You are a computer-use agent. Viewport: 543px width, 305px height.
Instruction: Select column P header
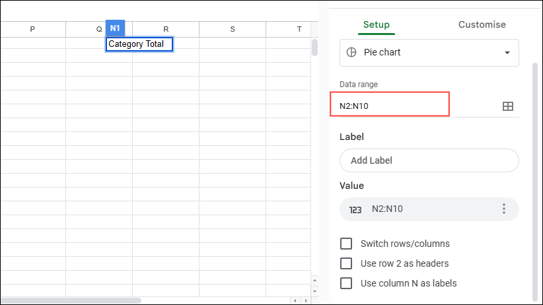32,29
